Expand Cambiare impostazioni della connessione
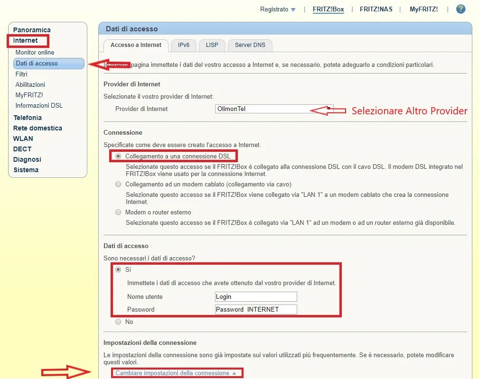This screenshot has width=479, height=379. tap(176, 373)
